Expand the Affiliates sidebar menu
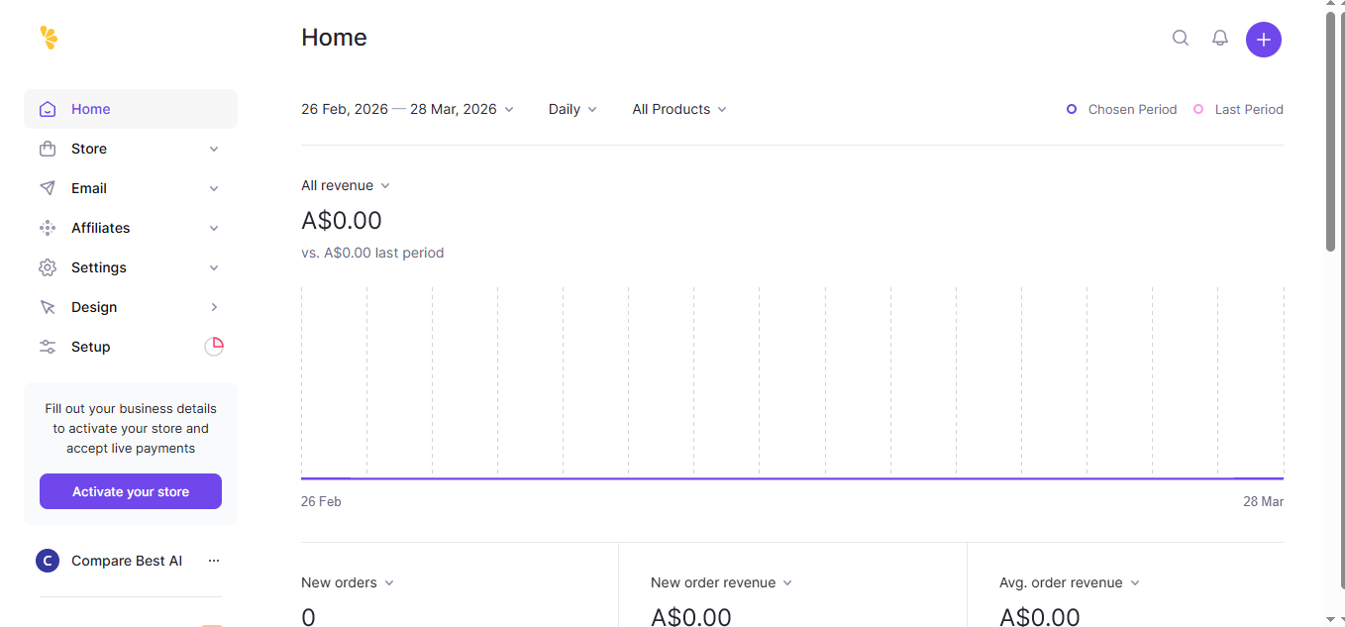Image resolution: width=1345 pixels, height=627 pixels. coord(131,228)
